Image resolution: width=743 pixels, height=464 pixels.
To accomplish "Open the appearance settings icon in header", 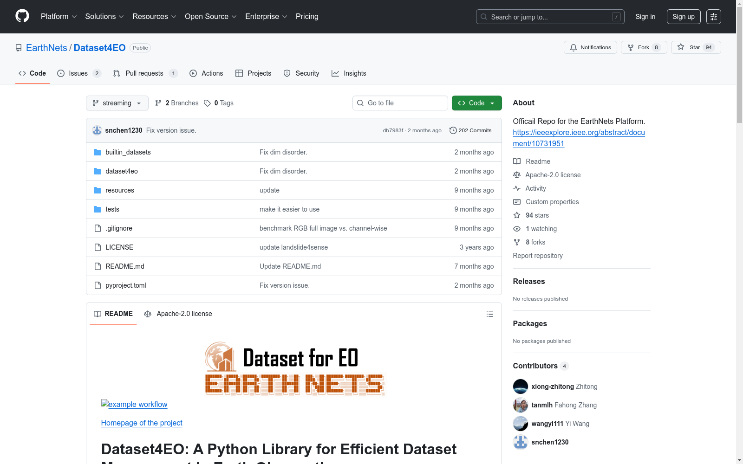I will tap(713, 17).
